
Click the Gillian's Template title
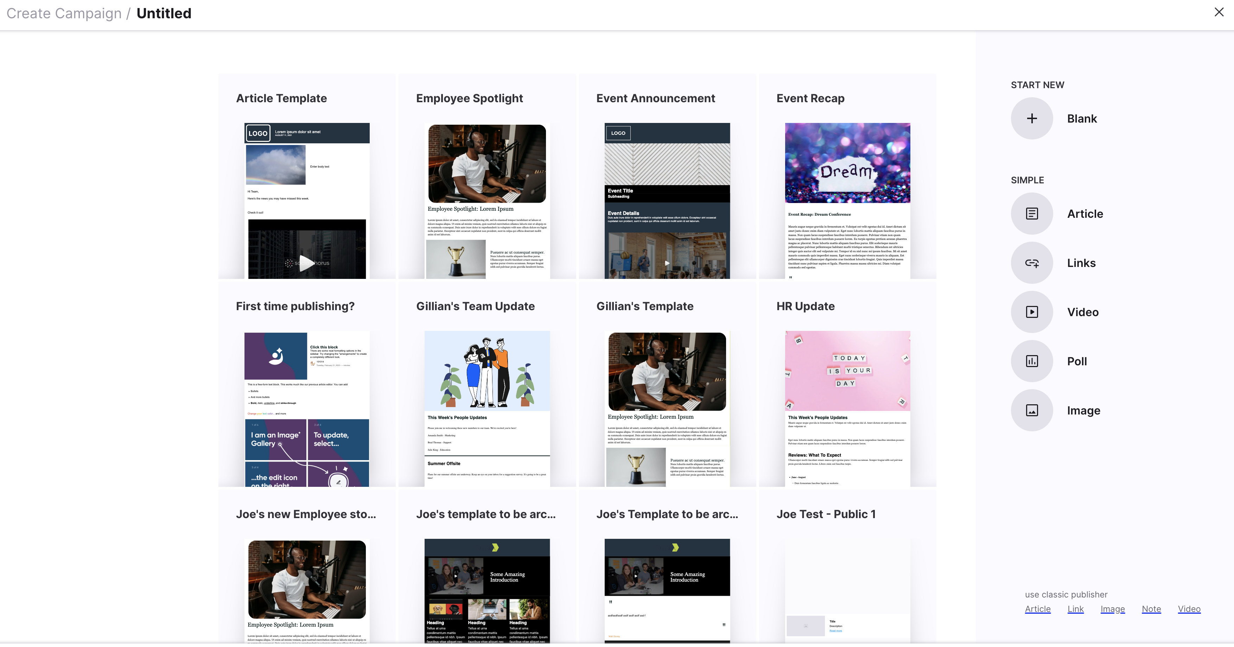click(645, 306)
